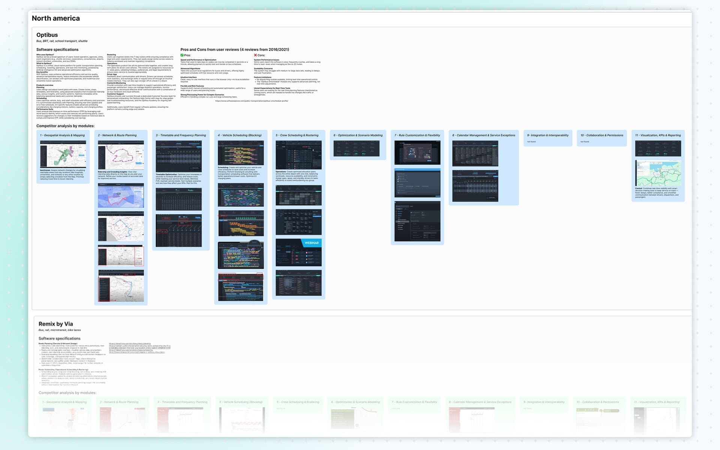Image resolution: width=720 pixels, height=450 pixels.
Task: Select the Remix by Via heading
Action: tap(56, 324)
